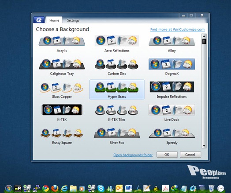Choose the Impulse Reflections background
Screen dimensions: 231x193
tap(172, 87)
